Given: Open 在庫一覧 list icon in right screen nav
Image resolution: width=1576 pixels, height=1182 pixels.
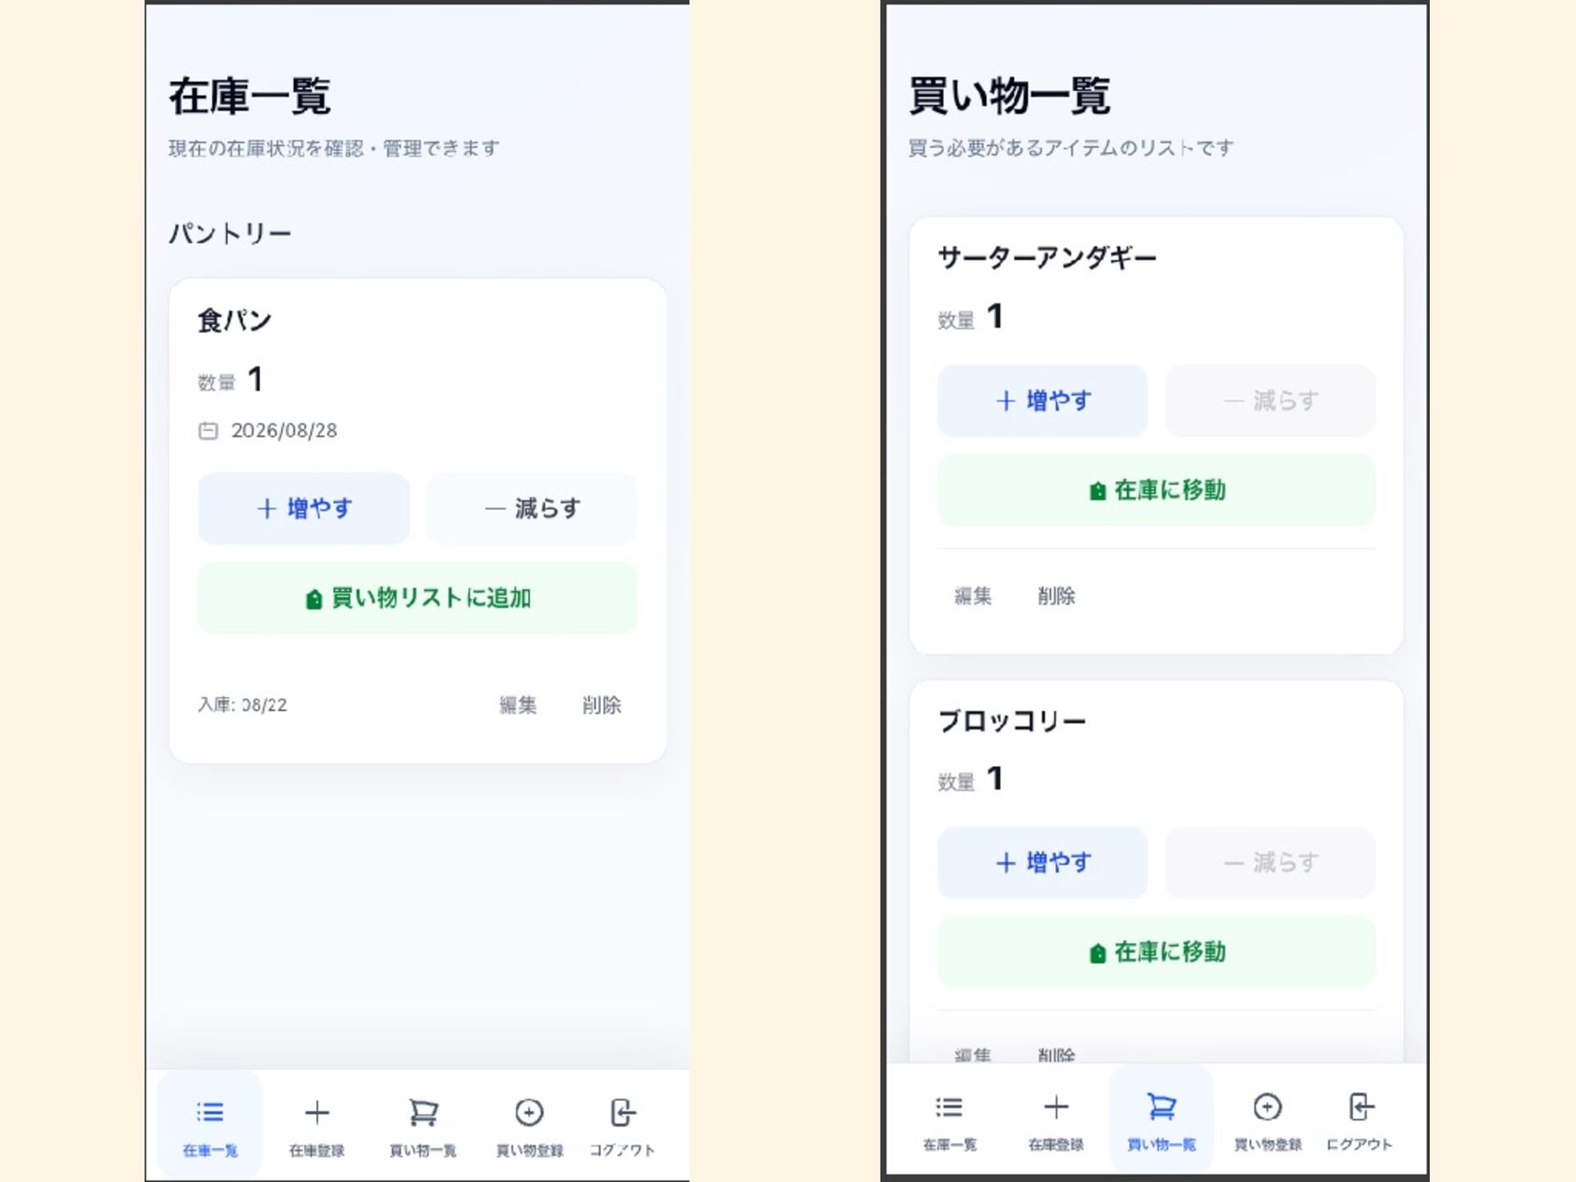Looking at the screenshot, I should (x=949, y=1106).
